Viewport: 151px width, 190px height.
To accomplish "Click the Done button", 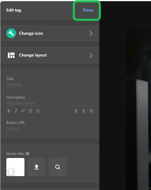I will coord(88,10).
